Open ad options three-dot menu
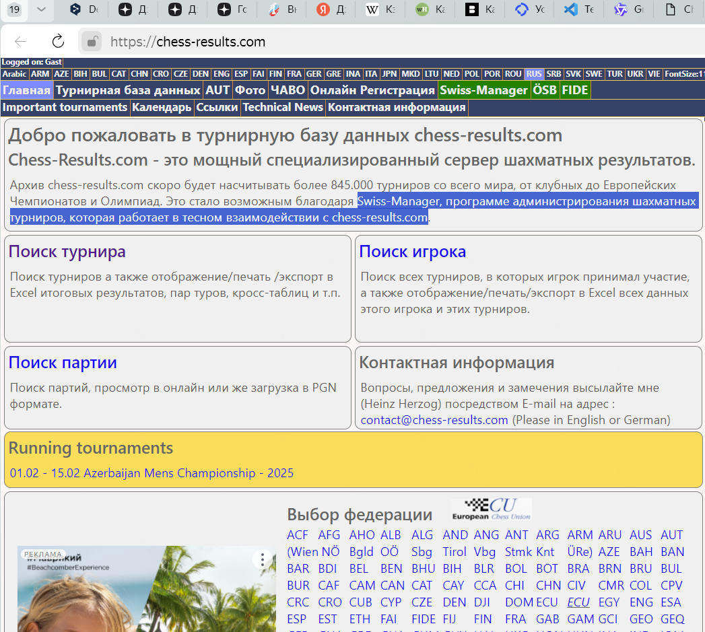Image resolution: width=705 pixels, height=632 pixels. click(x=262, y=559)
